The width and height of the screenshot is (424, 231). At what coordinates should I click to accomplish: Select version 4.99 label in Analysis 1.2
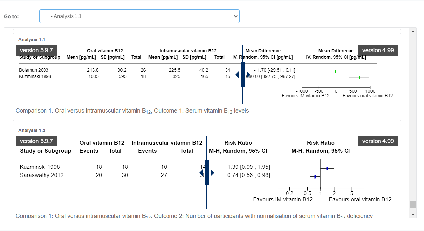point(378,141)
